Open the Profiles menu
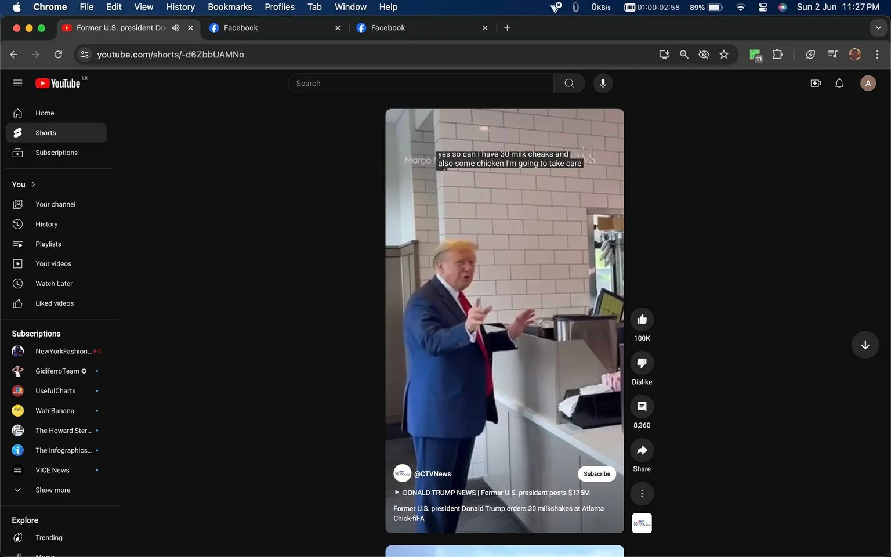Image resolution: width=891 pixels, height=557 pixels. click(x=280, y=7)
